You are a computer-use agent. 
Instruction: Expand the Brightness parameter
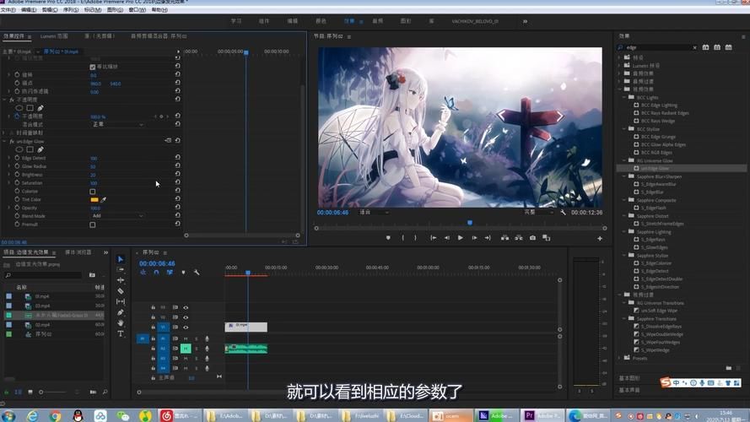tap(8, 175)
